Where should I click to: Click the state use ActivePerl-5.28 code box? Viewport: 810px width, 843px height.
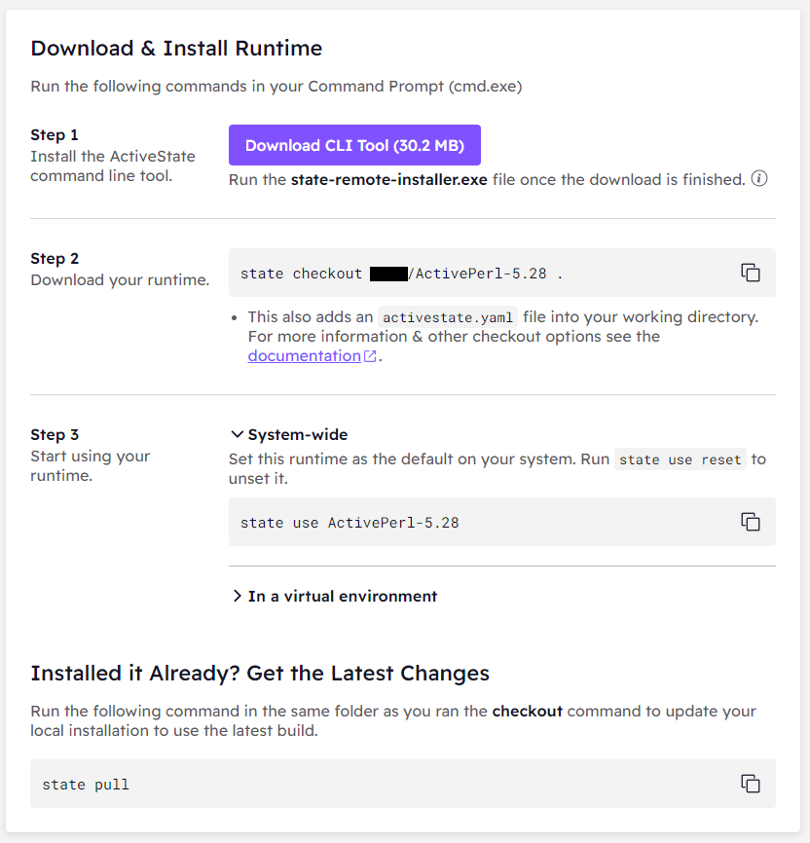[501, 522]
